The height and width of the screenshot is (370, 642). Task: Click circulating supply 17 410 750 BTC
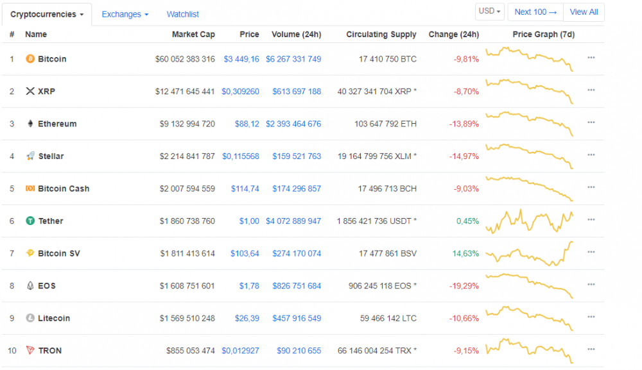[x=388, y=59]
